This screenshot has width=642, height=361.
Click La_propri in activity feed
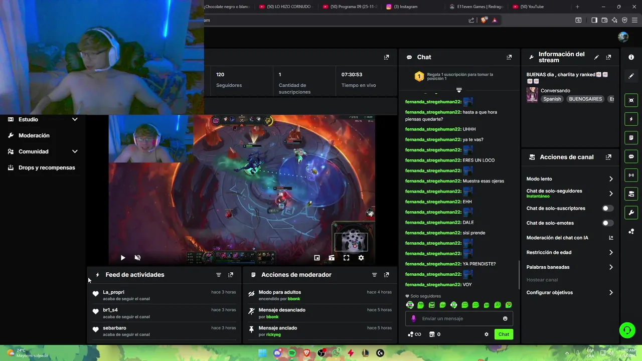coord(113,292)
